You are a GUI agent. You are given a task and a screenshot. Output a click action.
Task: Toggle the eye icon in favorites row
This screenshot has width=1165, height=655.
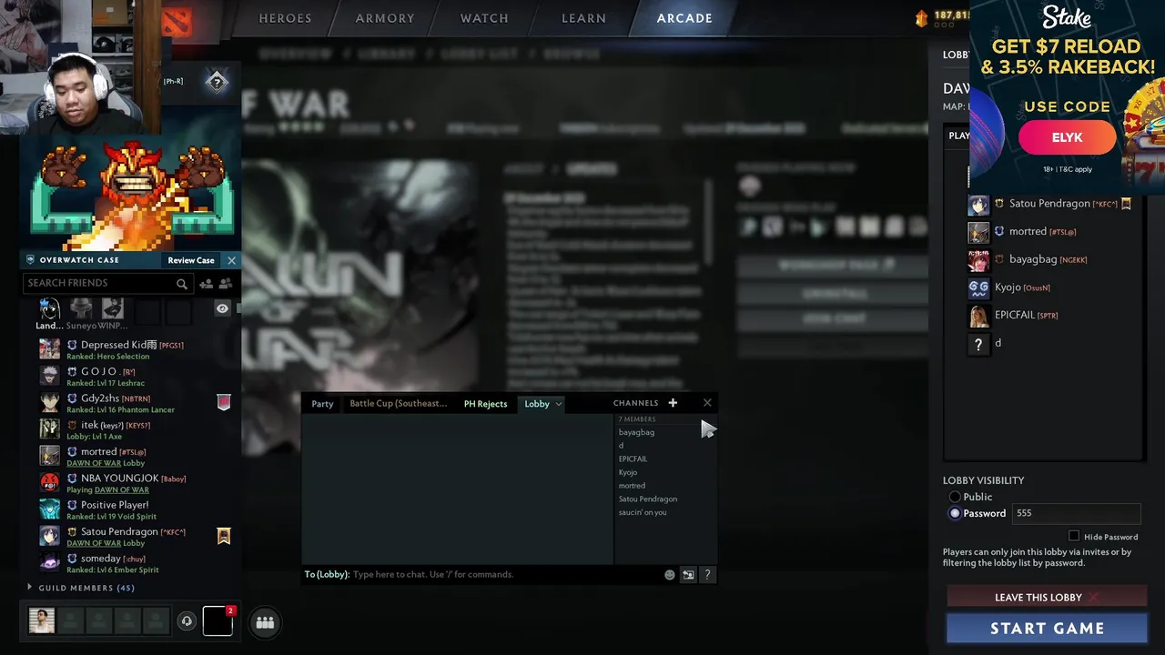[222, 309]
